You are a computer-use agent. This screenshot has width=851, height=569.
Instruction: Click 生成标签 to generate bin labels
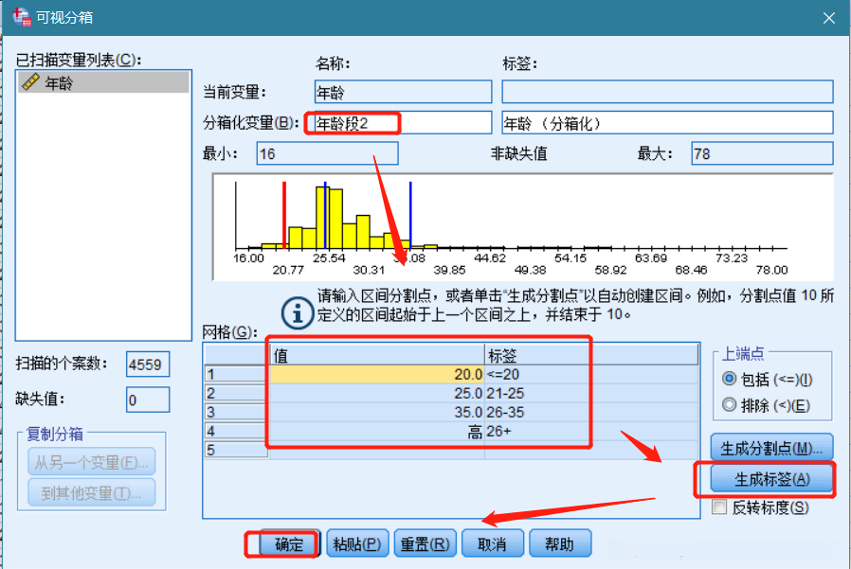tap(770, 479)
